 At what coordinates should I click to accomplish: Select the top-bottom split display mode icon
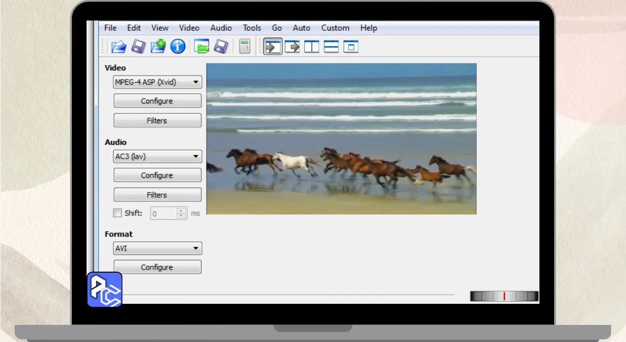[x=331, y=47]
